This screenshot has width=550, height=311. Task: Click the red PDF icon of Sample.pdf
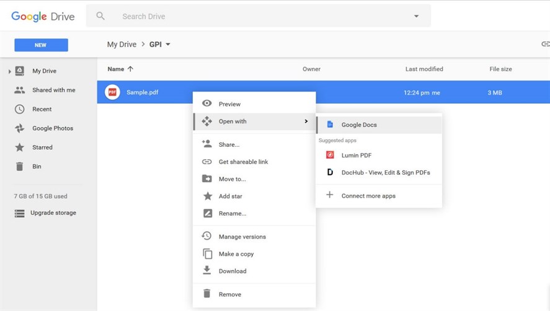pos(112,92)
